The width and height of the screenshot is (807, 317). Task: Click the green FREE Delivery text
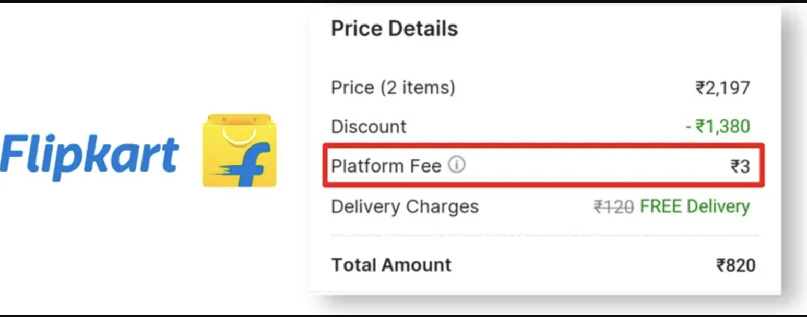(694, 206)
